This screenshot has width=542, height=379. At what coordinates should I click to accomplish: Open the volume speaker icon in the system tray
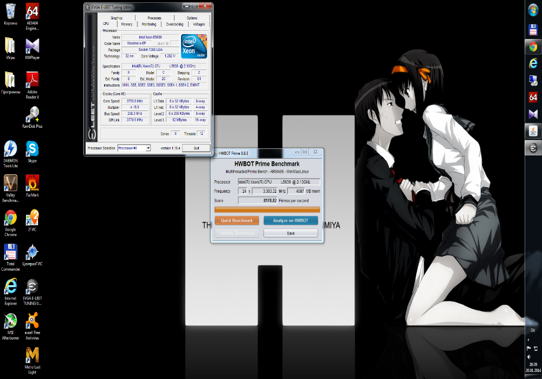point(529,357)
